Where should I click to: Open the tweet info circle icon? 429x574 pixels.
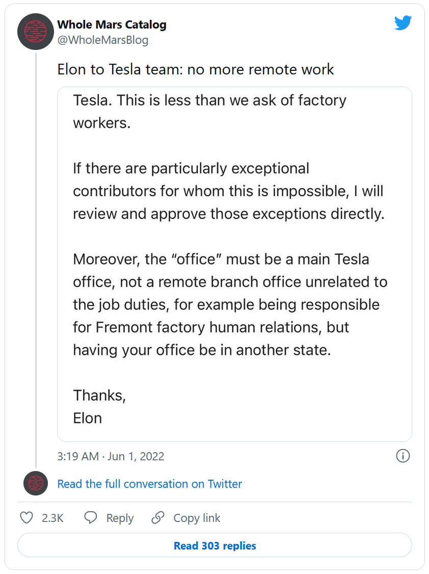pos(403,456)
